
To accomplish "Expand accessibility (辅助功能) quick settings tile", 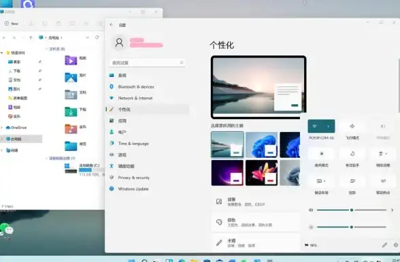I will (383, 154).
